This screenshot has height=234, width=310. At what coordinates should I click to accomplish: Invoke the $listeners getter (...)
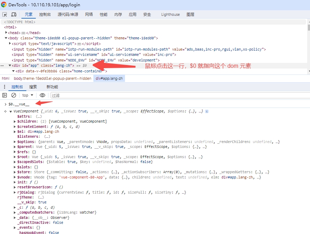coord(47,136)
